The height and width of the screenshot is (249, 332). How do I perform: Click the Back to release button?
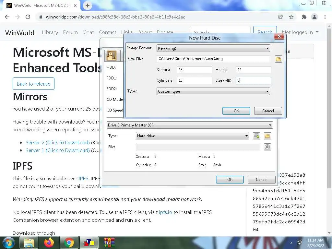[33, 84]
